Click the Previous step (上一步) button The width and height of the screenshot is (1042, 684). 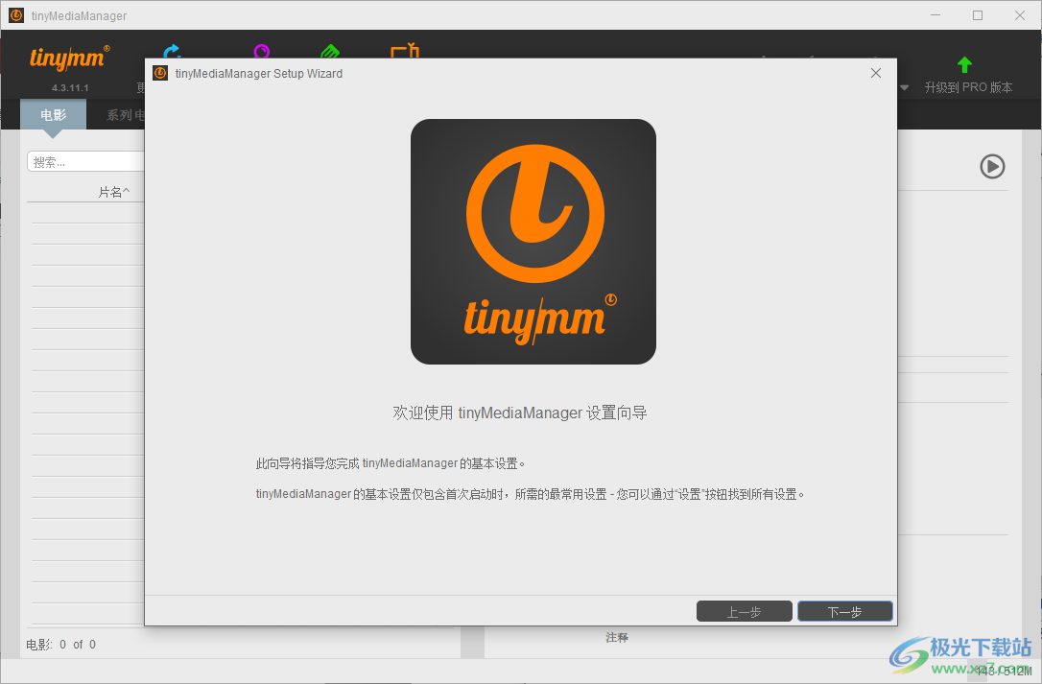coord(744,611)
